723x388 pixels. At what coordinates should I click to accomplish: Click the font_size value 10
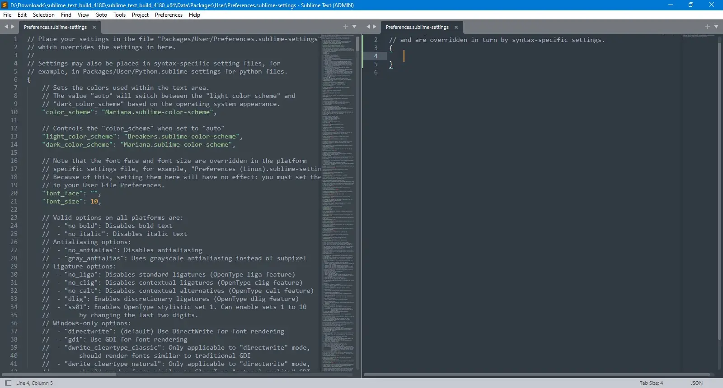pyautogui.click(x=94, y=202)
